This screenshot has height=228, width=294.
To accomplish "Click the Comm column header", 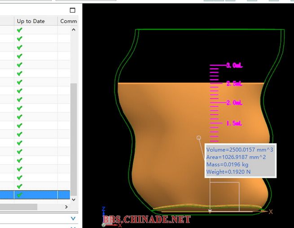I will [x=68, y=21].
